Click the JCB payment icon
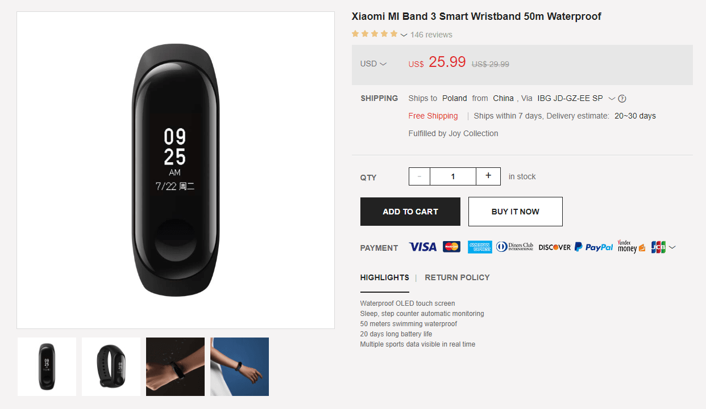706x409 pixels. click(x=658, y=247)
